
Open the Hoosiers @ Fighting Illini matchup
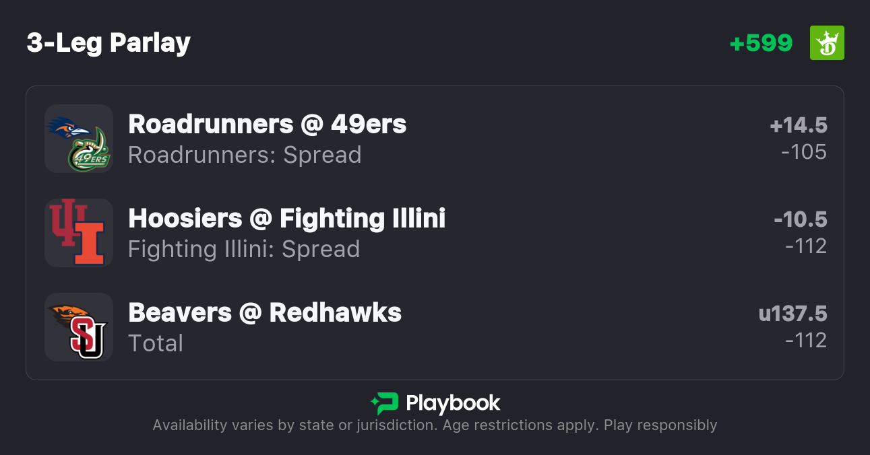click(x=286, y=218)
